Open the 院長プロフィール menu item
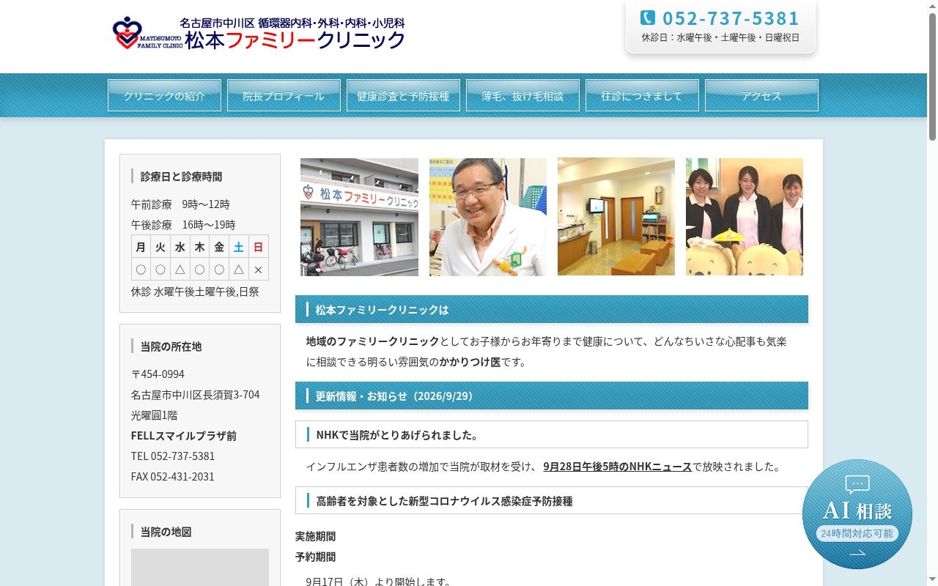 (x=284, y=95)
